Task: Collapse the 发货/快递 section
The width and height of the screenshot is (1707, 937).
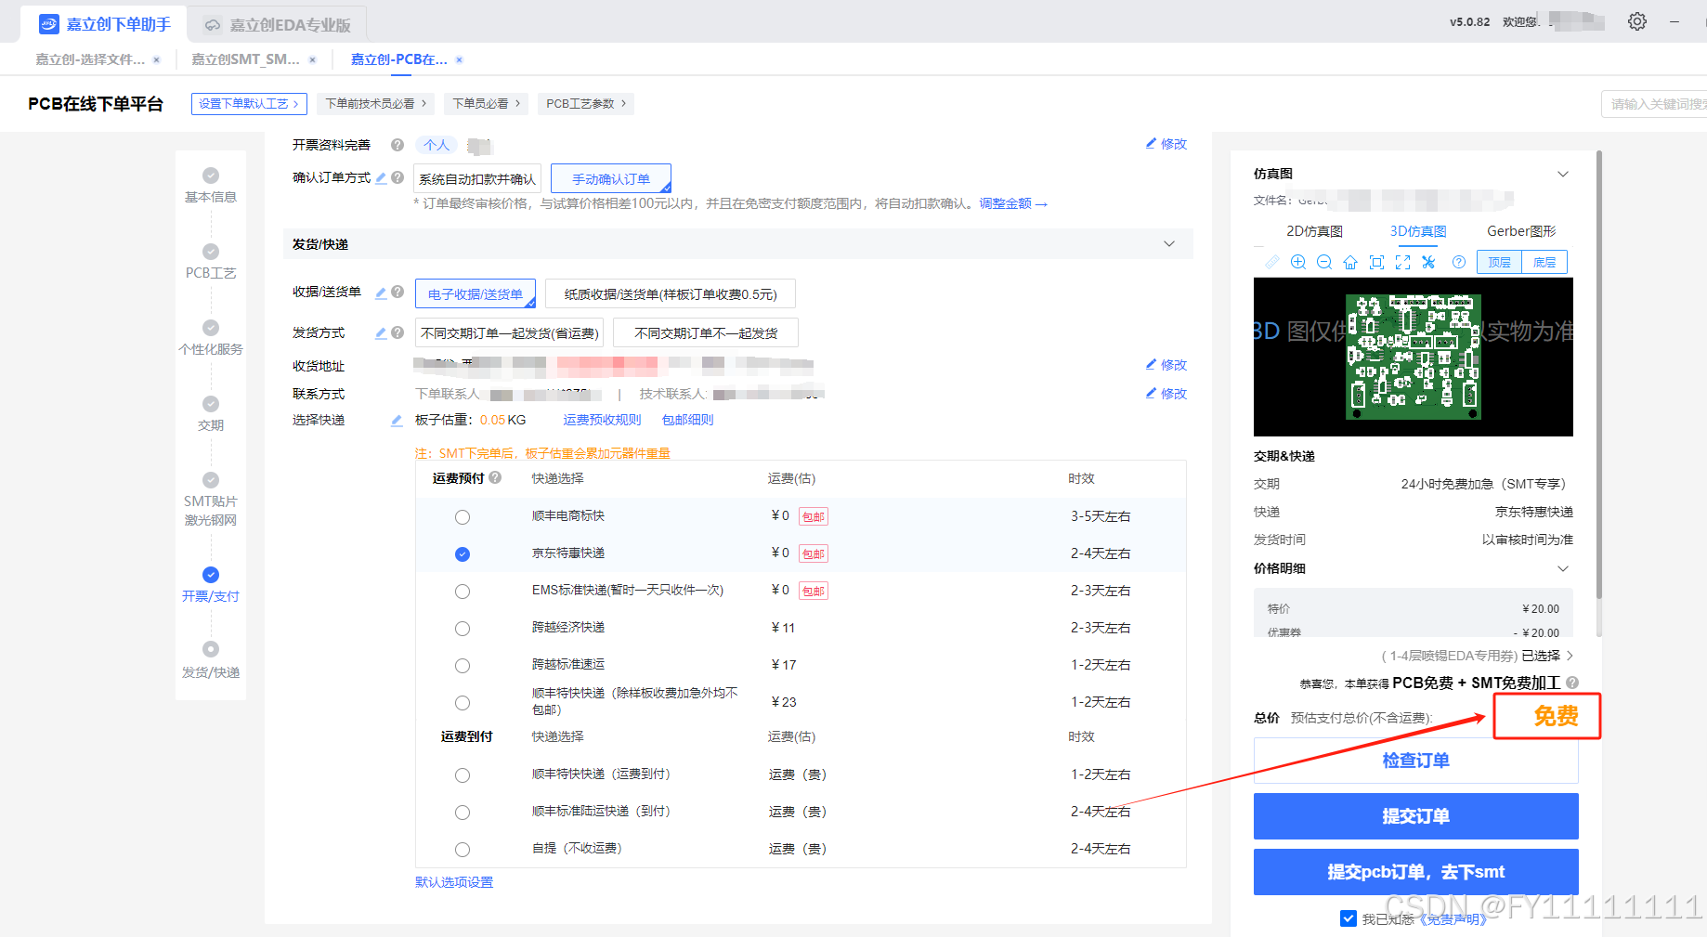Action: pyautogui.click(x=1169, y=244)
